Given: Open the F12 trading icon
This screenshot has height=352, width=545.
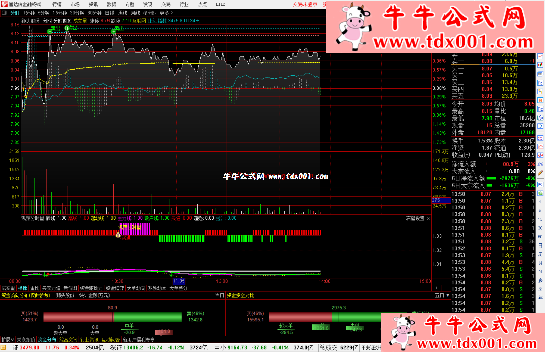Looking at the screenshot, I should tap(540, 109).
